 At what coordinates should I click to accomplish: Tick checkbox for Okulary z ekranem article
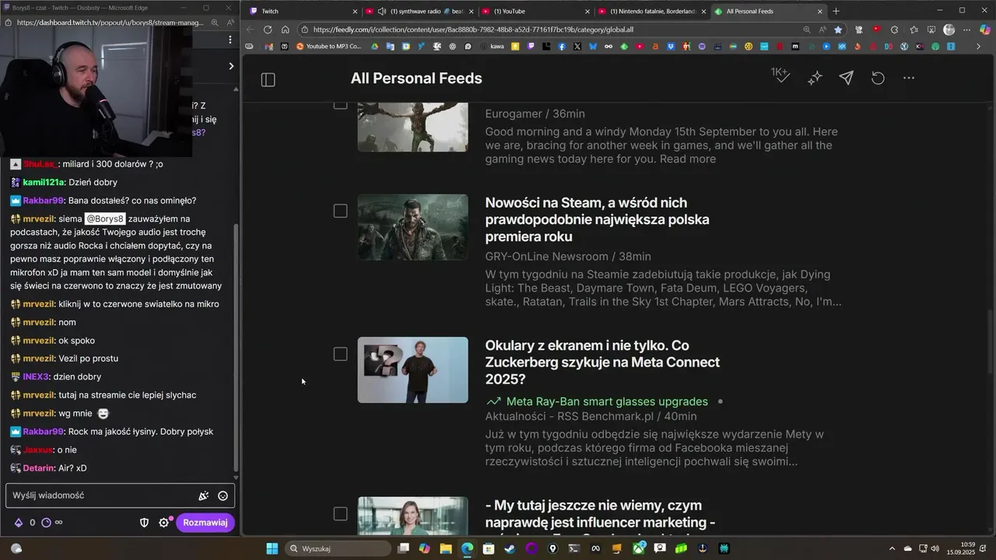(x=340, y=354)
